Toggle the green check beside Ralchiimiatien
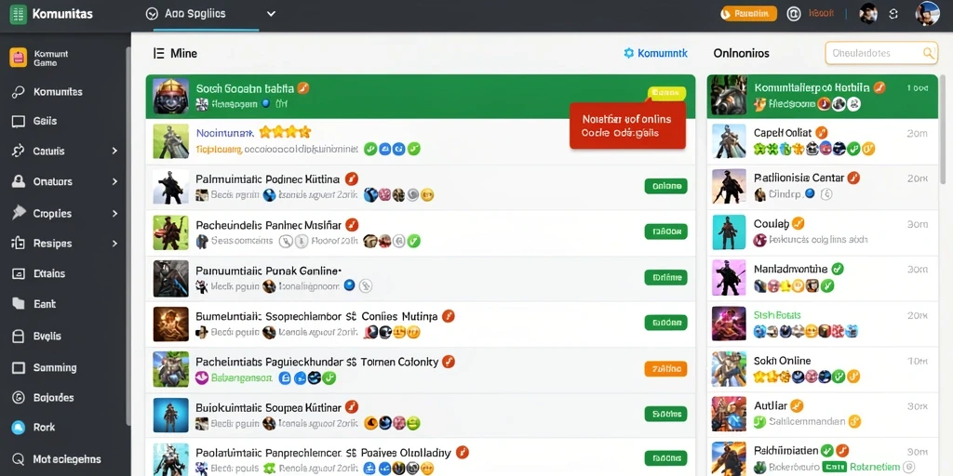The width and height of the screenshot is (953, 476). coord(826,451)
